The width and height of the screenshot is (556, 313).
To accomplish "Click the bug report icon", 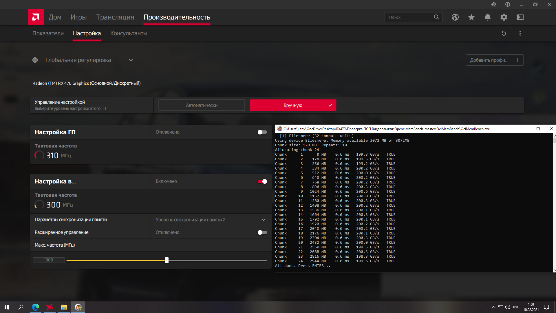I will point(494,4).
